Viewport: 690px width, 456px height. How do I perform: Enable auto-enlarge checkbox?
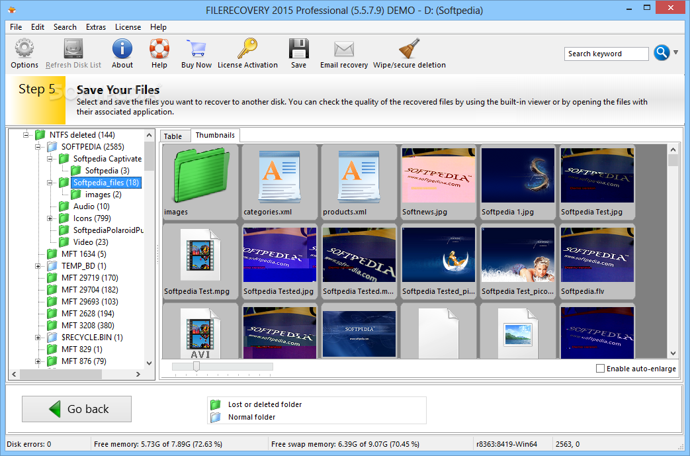click(600, 369)
